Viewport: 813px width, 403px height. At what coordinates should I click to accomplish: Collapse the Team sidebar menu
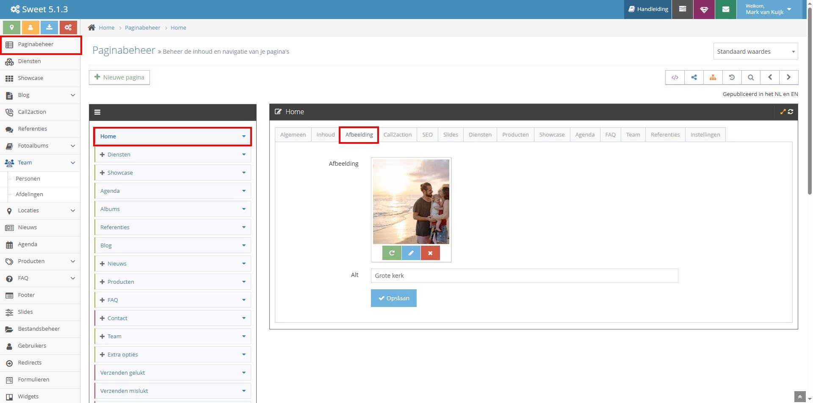73,163
